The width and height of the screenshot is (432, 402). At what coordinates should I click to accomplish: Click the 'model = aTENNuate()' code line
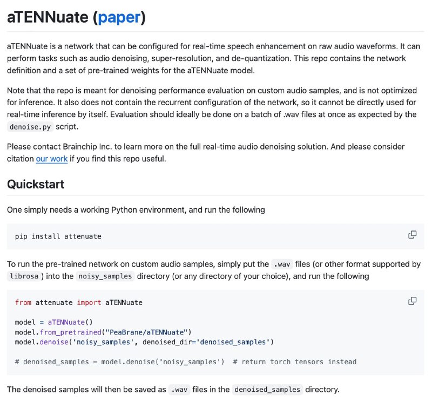click(x=53, y=323)
